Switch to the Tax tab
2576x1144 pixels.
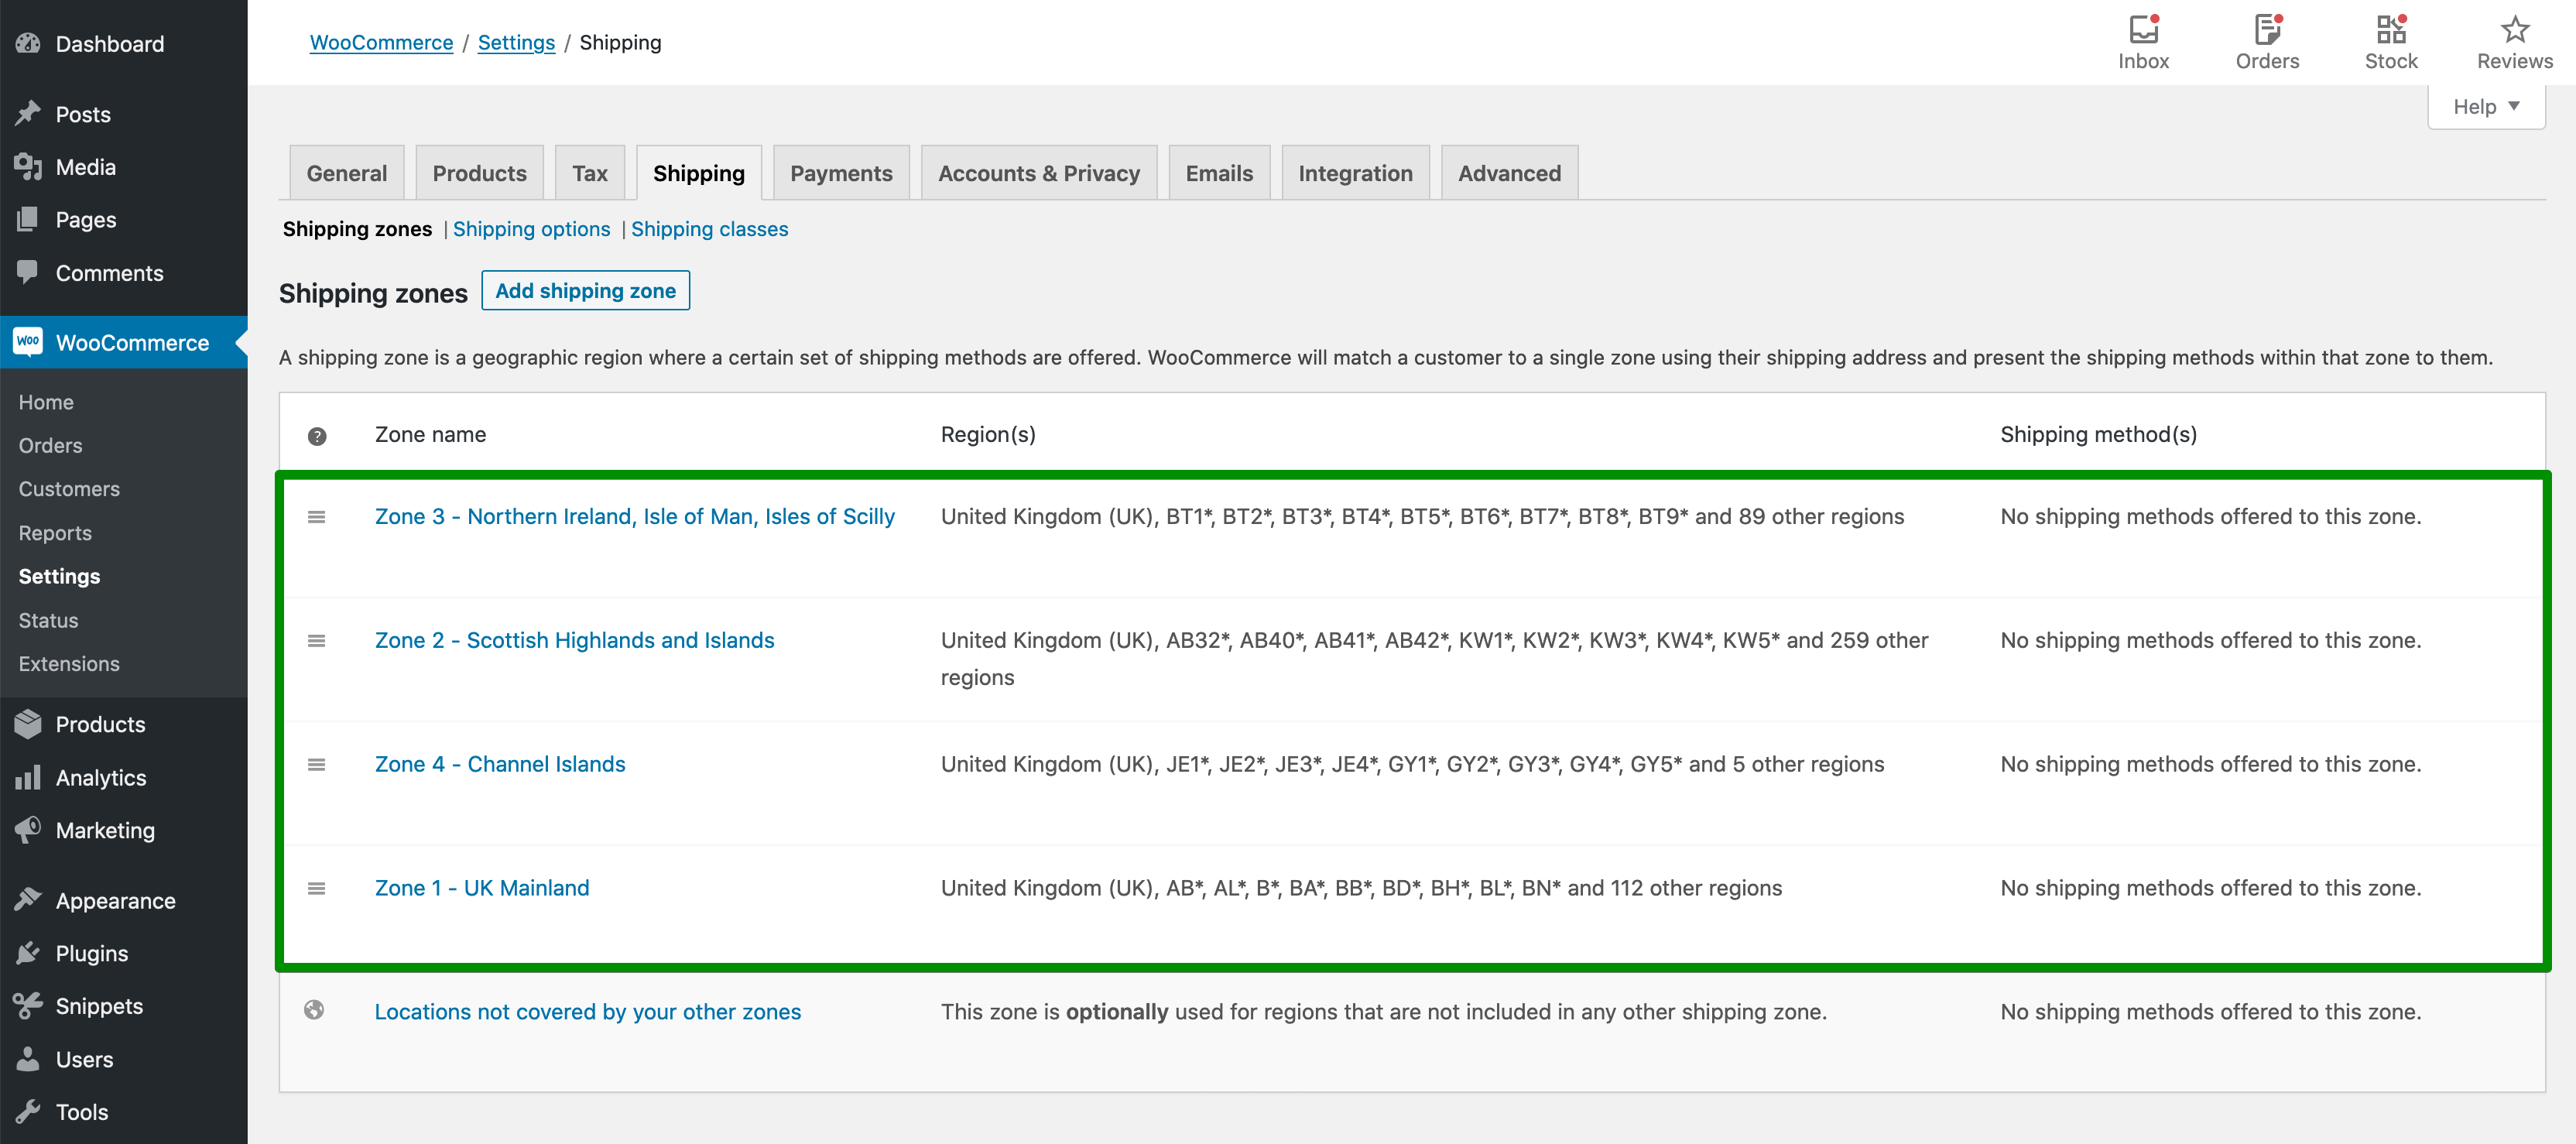[x=590, y=173]
